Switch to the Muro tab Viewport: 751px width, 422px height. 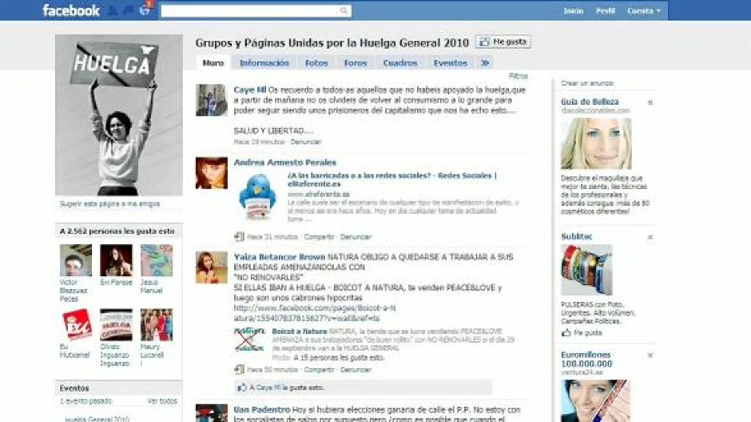click(x=213, y=63)
